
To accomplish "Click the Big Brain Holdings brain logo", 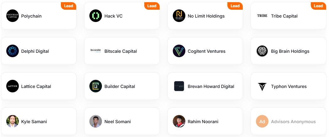I will 262,51.
